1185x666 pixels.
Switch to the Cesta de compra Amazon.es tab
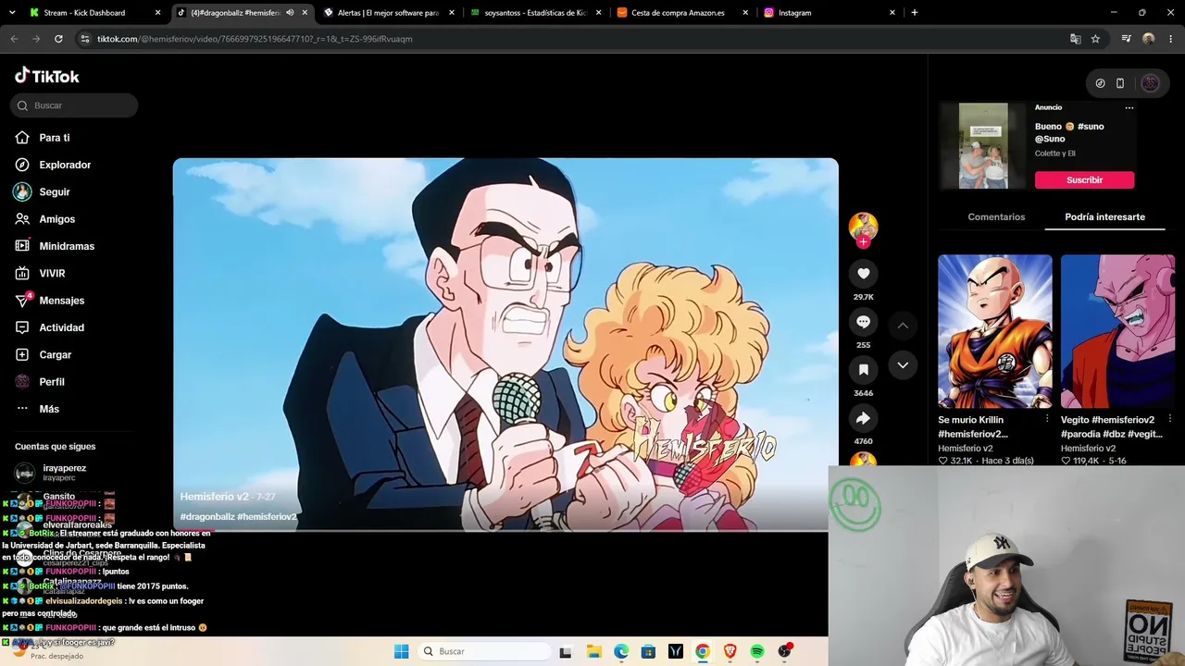click(x=678, y=13)
